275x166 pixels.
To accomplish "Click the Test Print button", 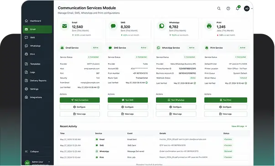I will (x=226, y=100).
